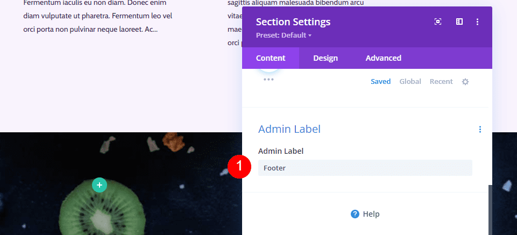The image size is (517, 235).
Task: Open the Advanced tab
Action: (383, 58)
